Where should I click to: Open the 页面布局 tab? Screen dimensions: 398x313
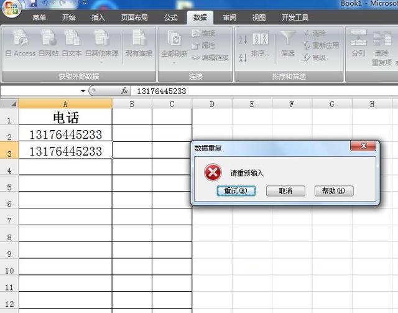click(134, 17)
